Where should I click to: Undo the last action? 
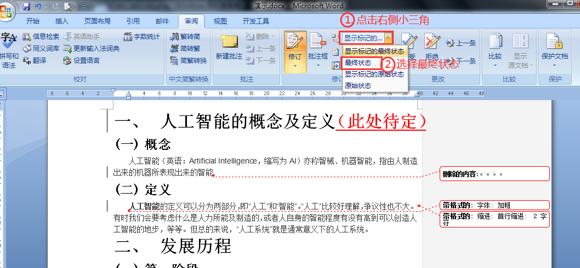38,6
